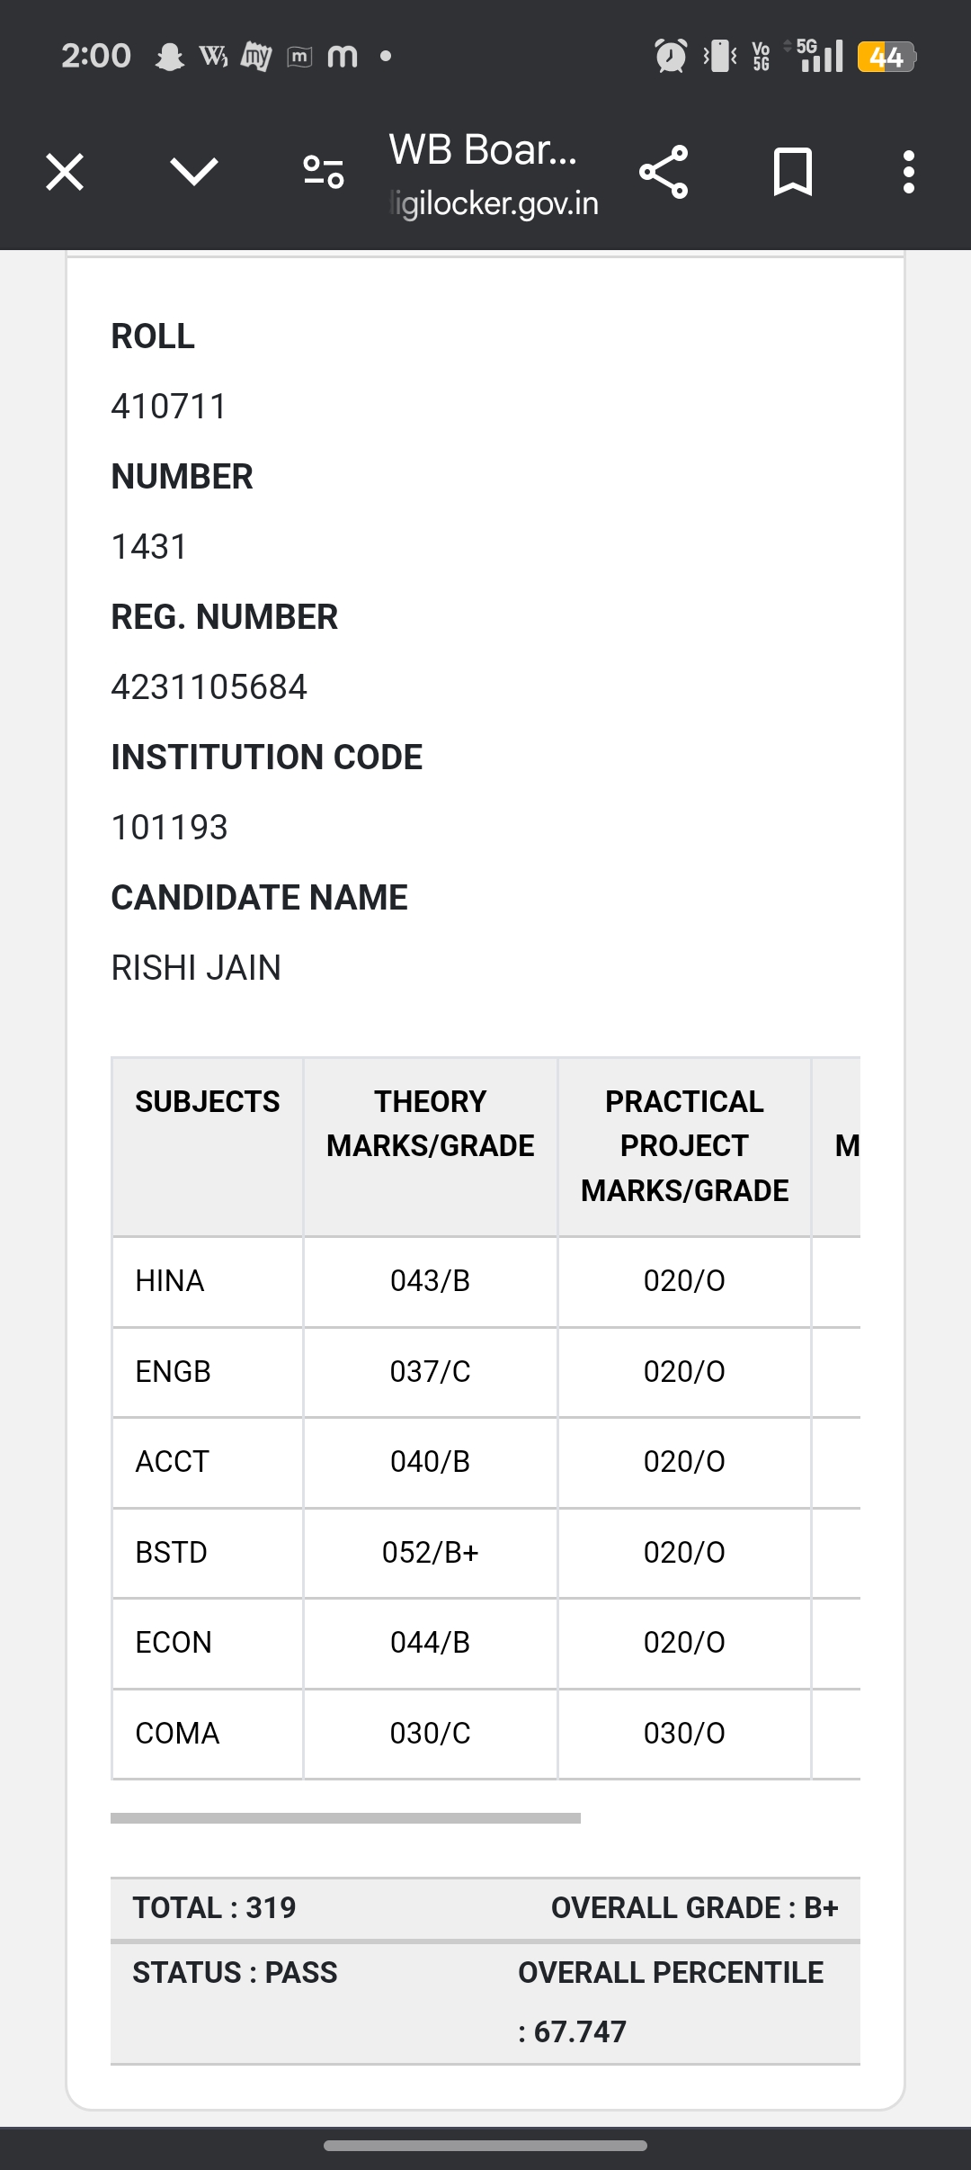Tap the vibrate mode icon
This screenshot has height=2170, width=971.
(x=719, y=57)
